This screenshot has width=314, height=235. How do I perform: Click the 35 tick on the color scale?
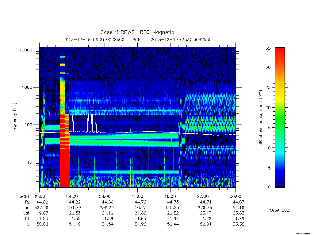pos(268,48)
